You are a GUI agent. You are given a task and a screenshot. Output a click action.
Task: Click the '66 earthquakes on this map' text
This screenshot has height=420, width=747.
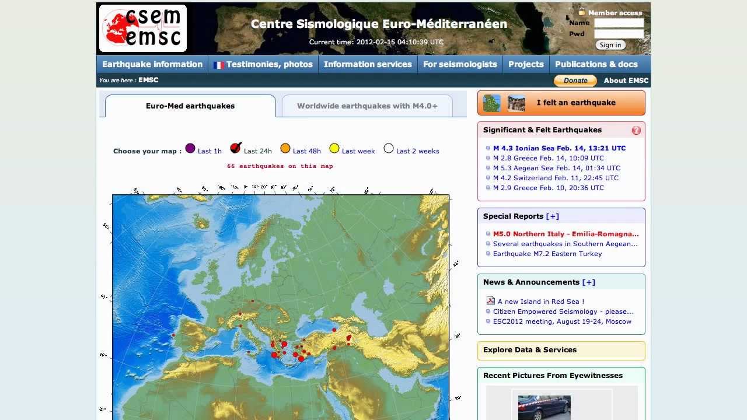click(x=280, y=166)
